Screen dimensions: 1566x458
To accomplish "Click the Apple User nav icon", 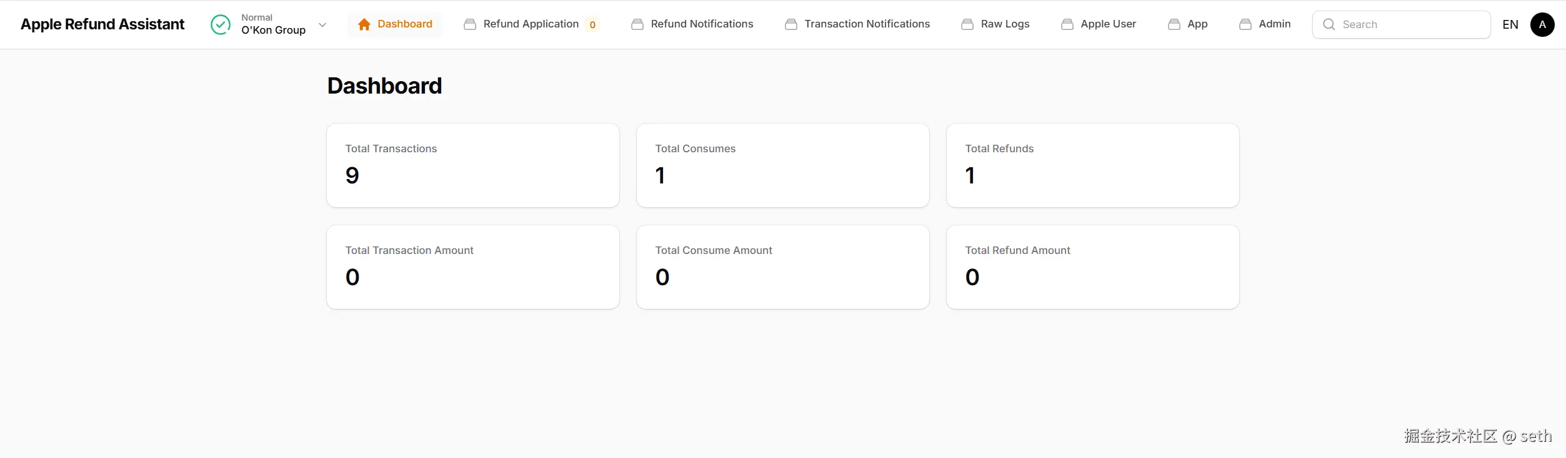I will [x=1067, y=24].
